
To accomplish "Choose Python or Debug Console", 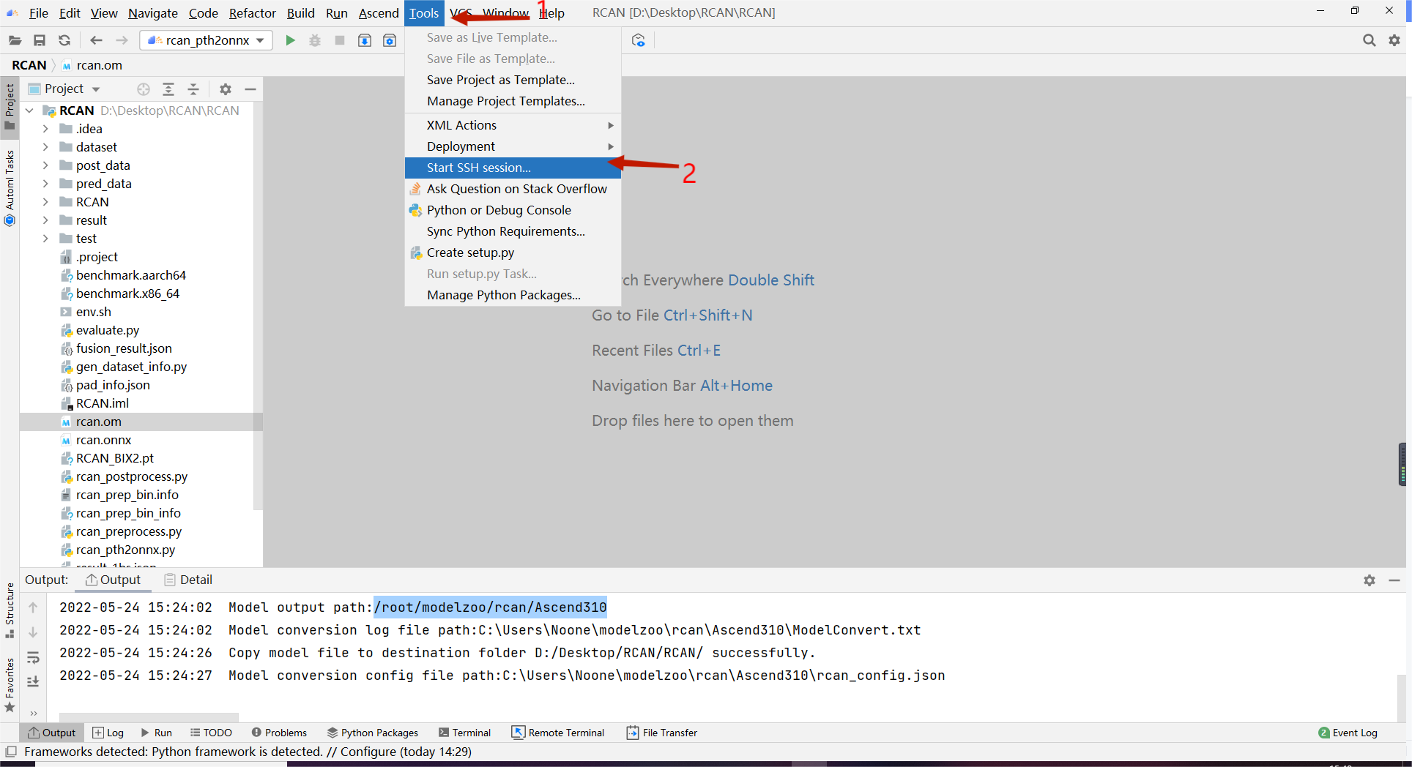I will click(513, 210).
